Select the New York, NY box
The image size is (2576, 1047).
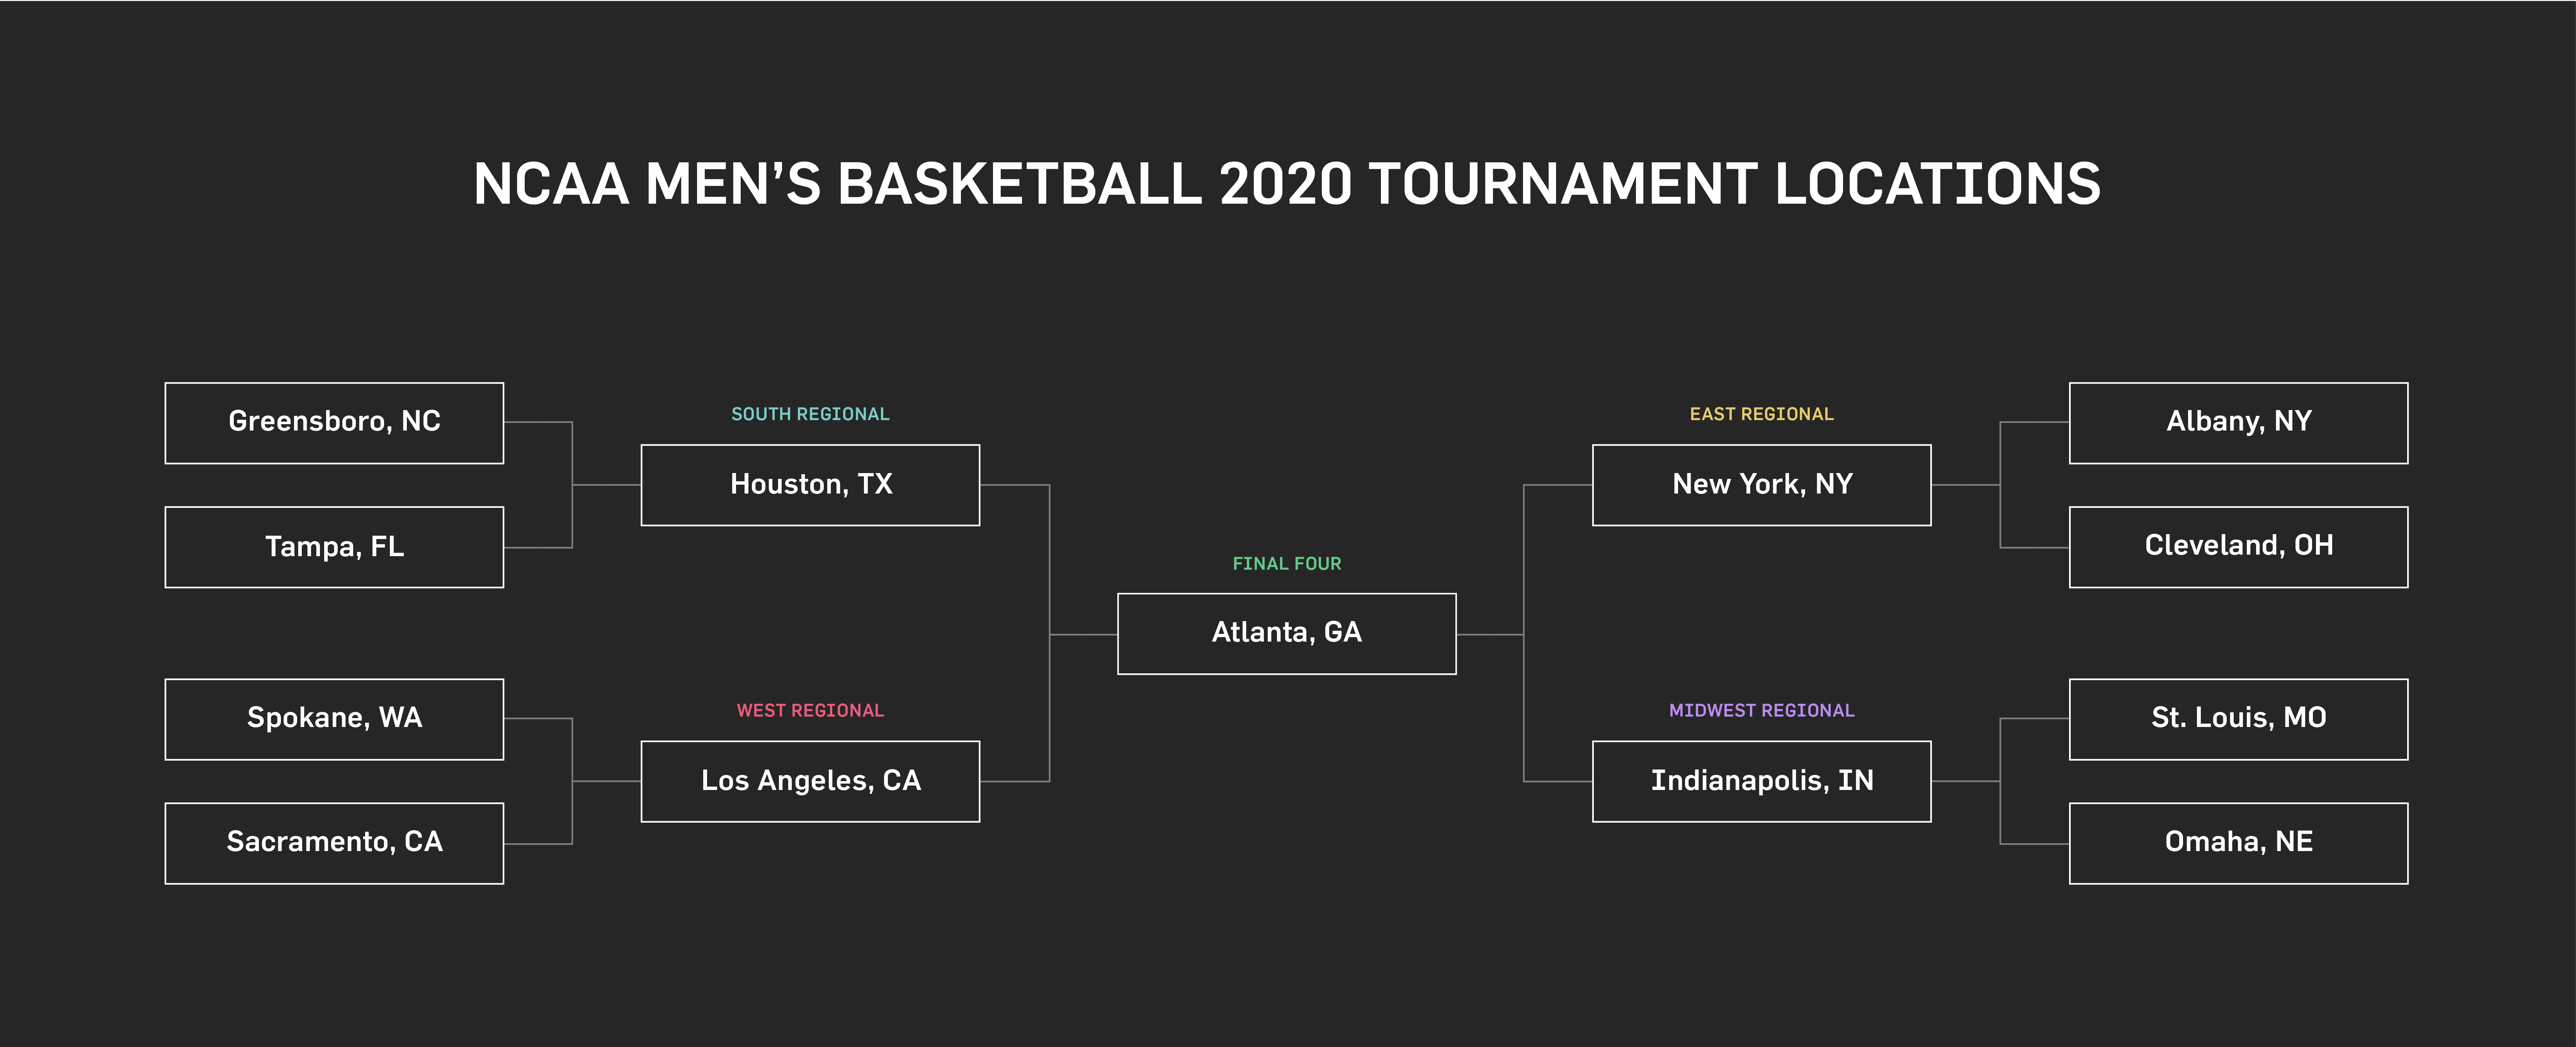click(x=1762, y=485)
